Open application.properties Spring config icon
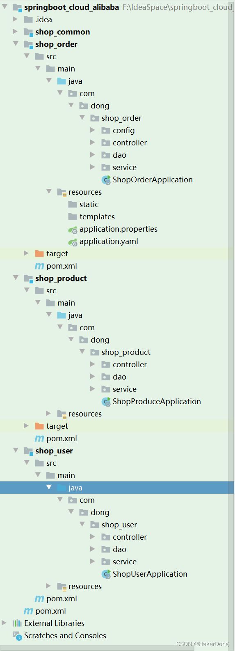 (x=73, y=230)
